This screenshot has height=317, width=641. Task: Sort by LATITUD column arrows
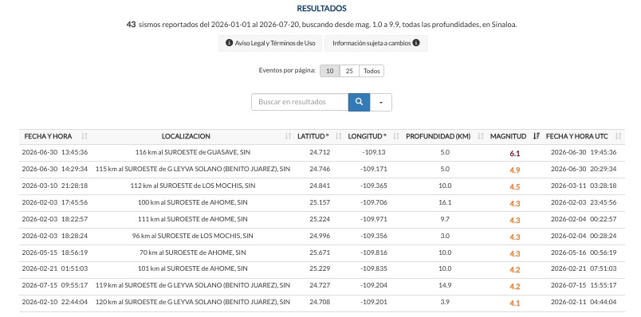click(x=339, y=136)
